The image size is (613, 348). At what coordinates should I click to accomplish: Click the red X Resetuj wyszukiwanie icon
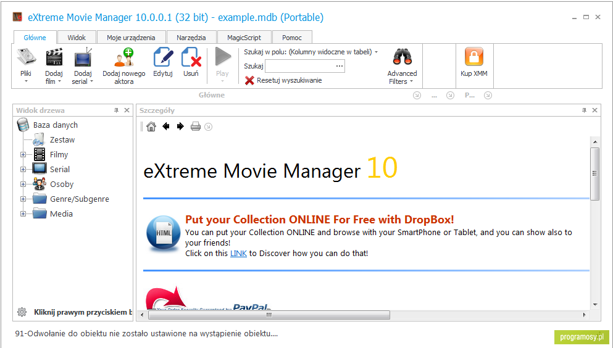[x=249, y=80]
